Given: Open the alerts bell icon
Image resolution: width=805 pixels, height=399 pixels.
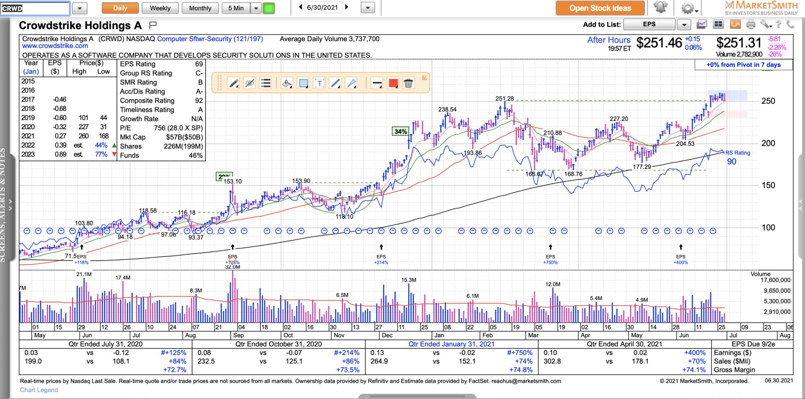Looking at the screenshot, I should (x=660, y=8).
